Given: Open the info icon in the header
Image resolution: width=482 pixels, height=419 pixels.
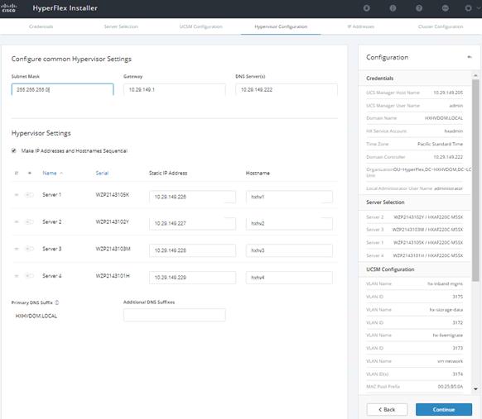Looking at the screenshot, I should 393,8.
